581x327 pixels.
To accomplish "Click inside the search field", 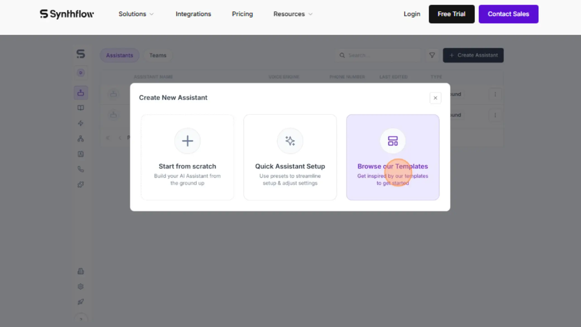I will coord(377,55).
